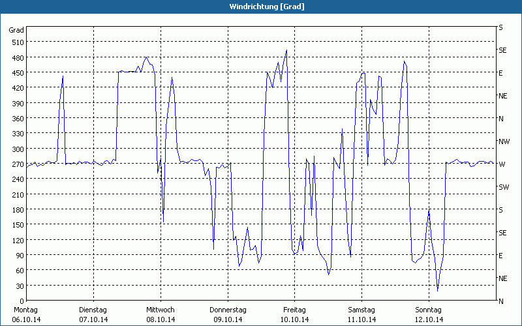The width and height of the screenshot is (522, 326).
Task: Select the 180 y-axis tick label
Action: tap(18, 210)
